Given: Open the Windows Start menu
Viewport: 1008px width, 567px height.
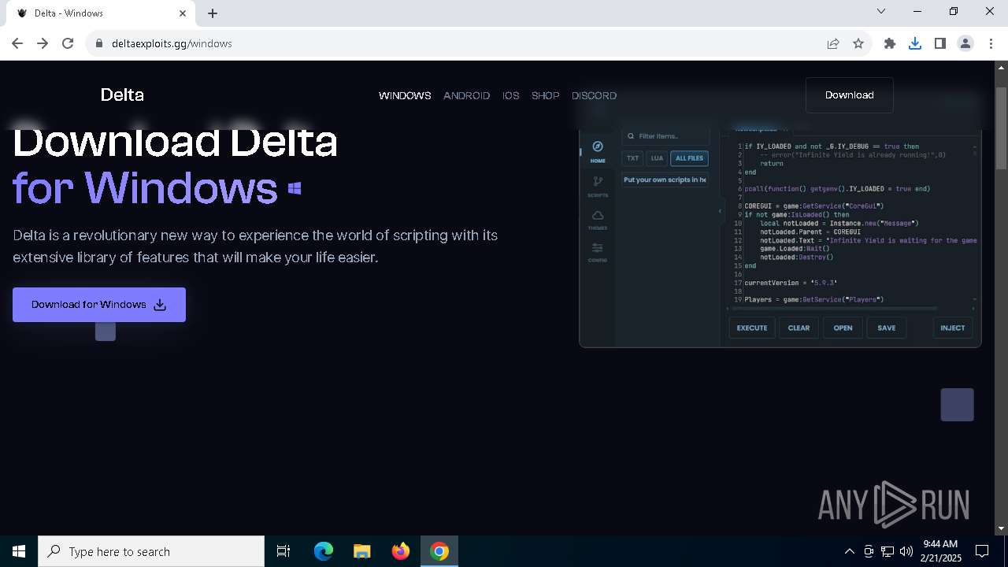Looking at the screenshot, I should [x=19, y=551].
